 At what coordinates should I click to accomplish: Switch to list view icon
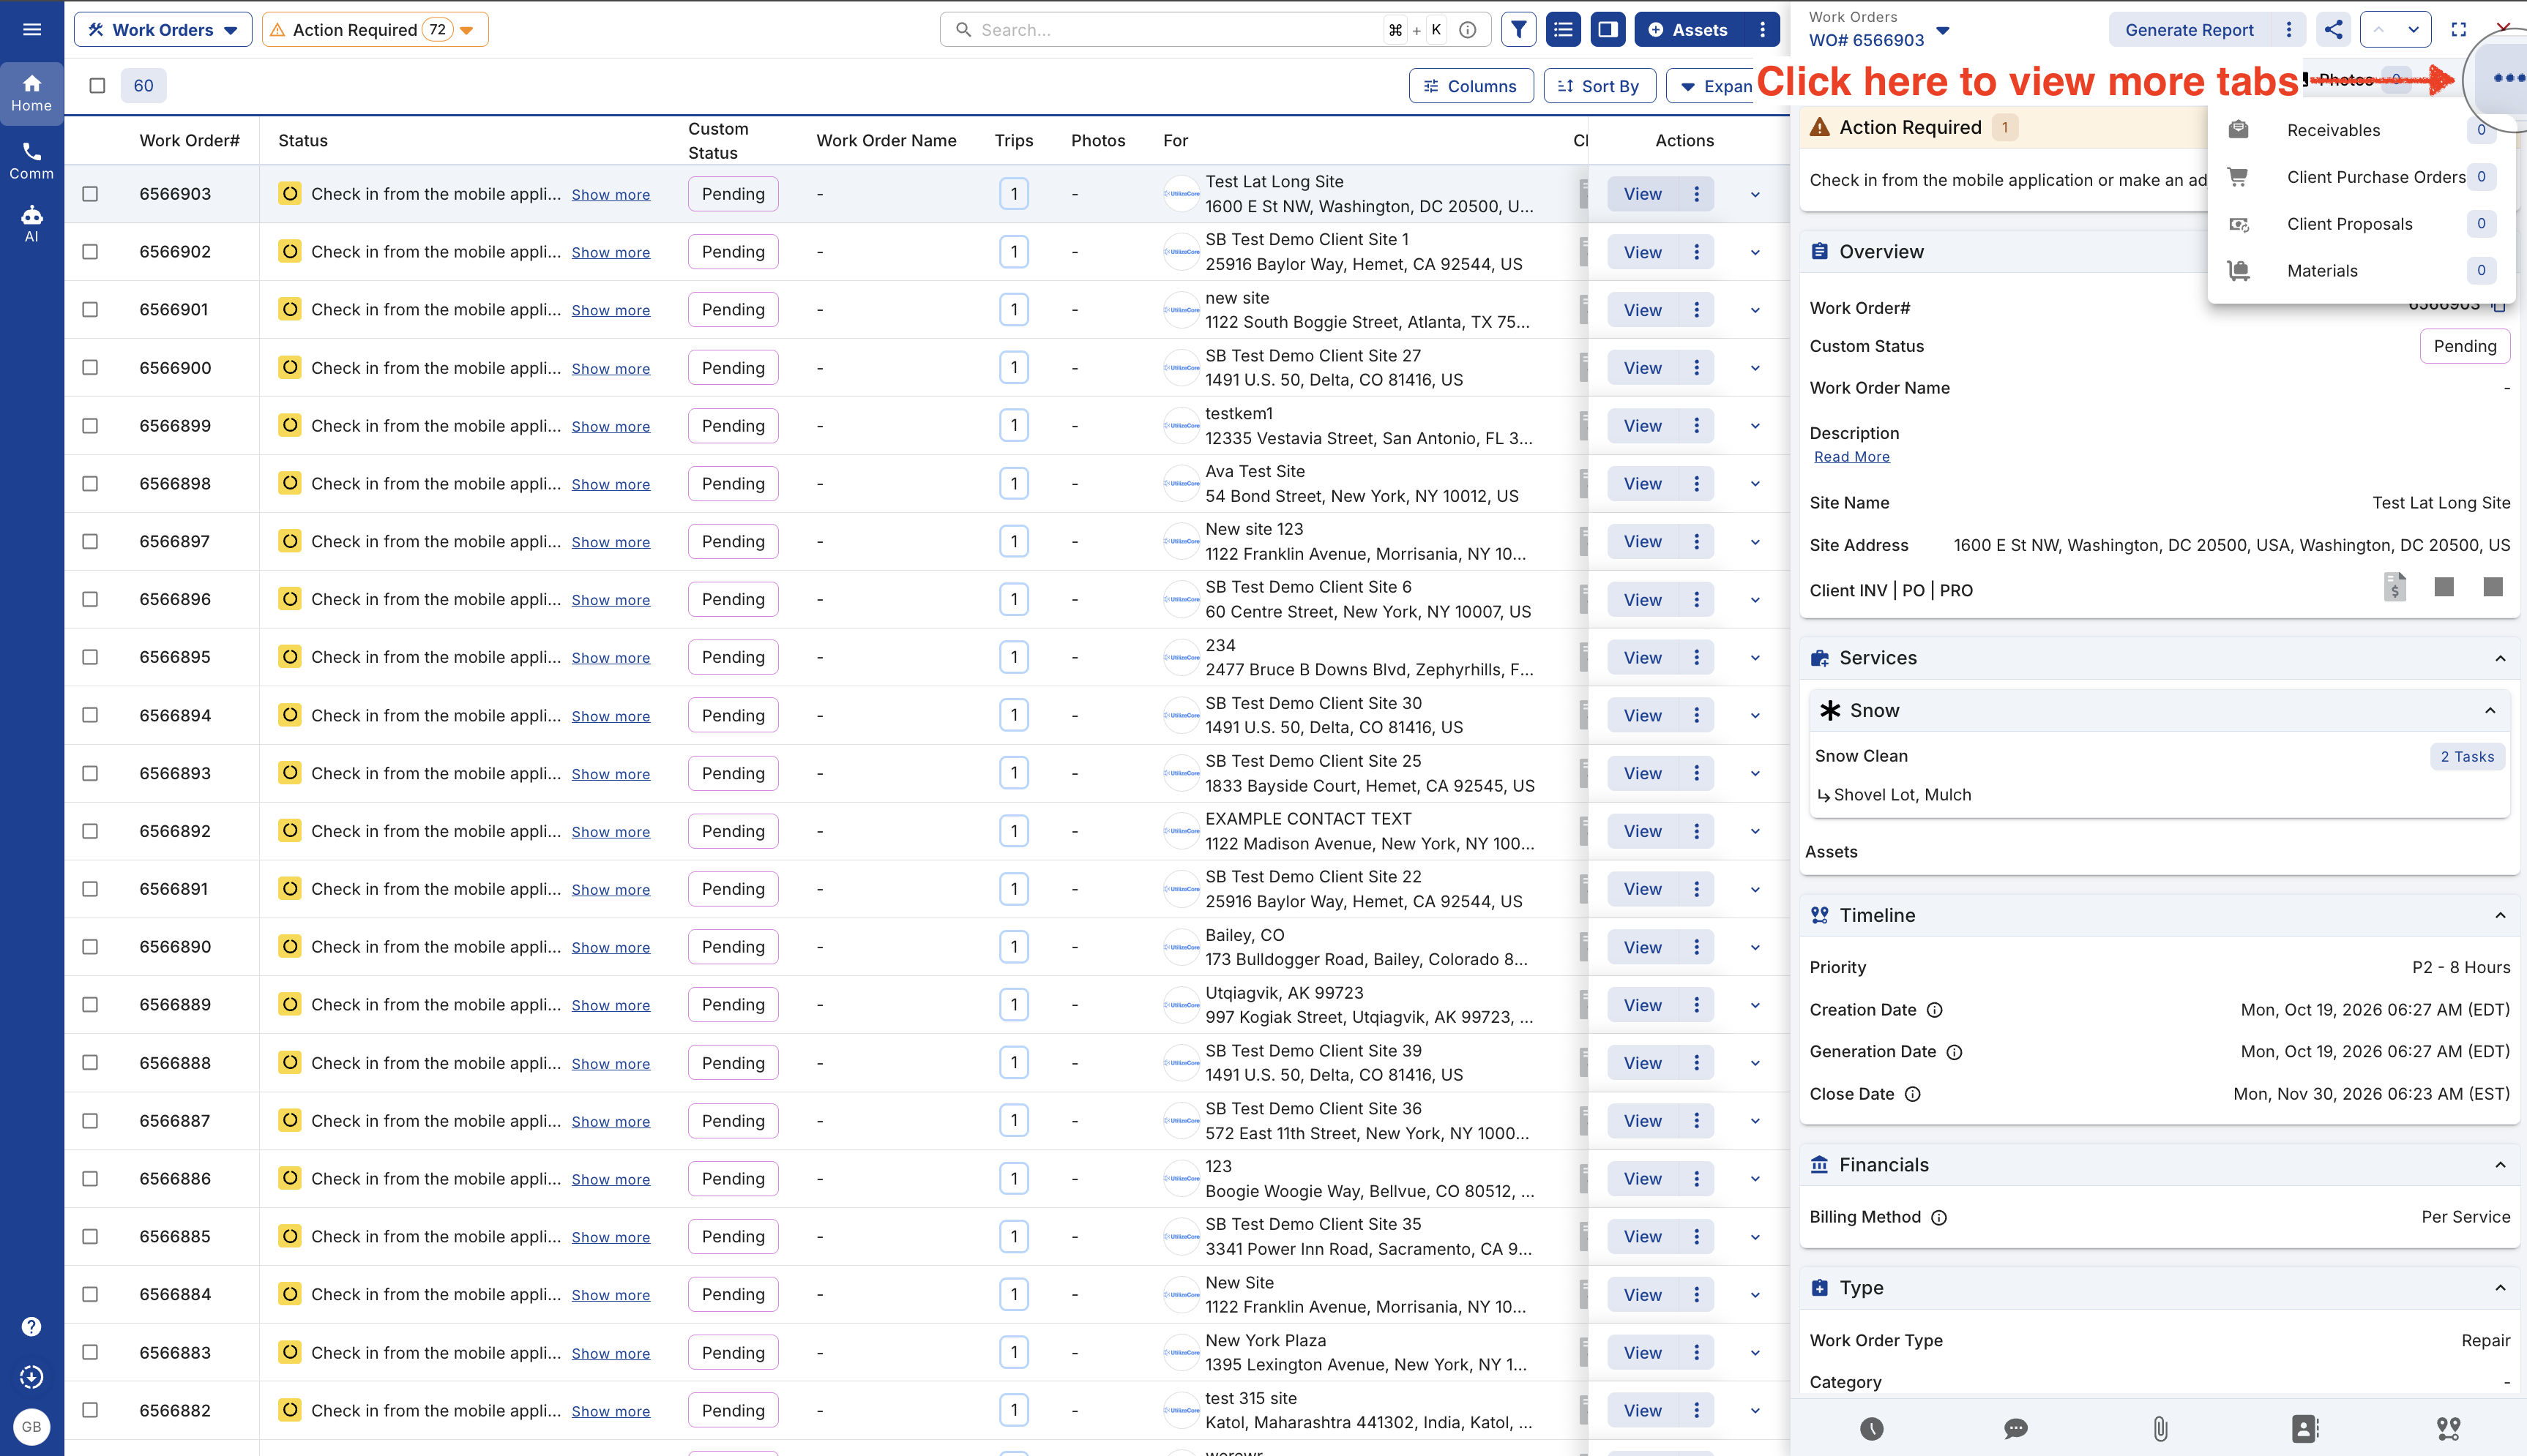[1563, 29]
